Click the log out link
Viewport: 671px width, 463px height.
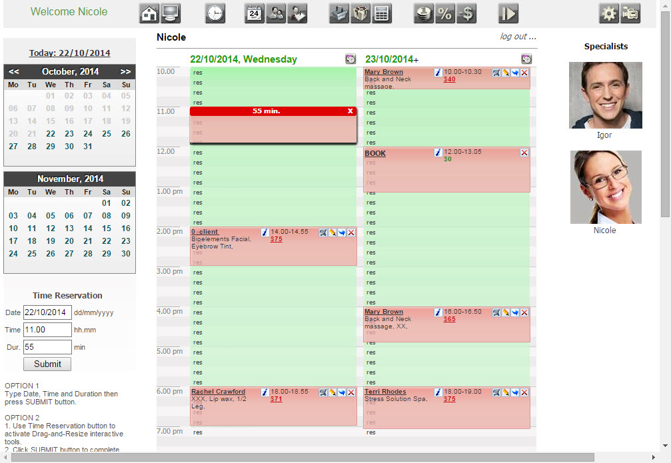point(518,37)
